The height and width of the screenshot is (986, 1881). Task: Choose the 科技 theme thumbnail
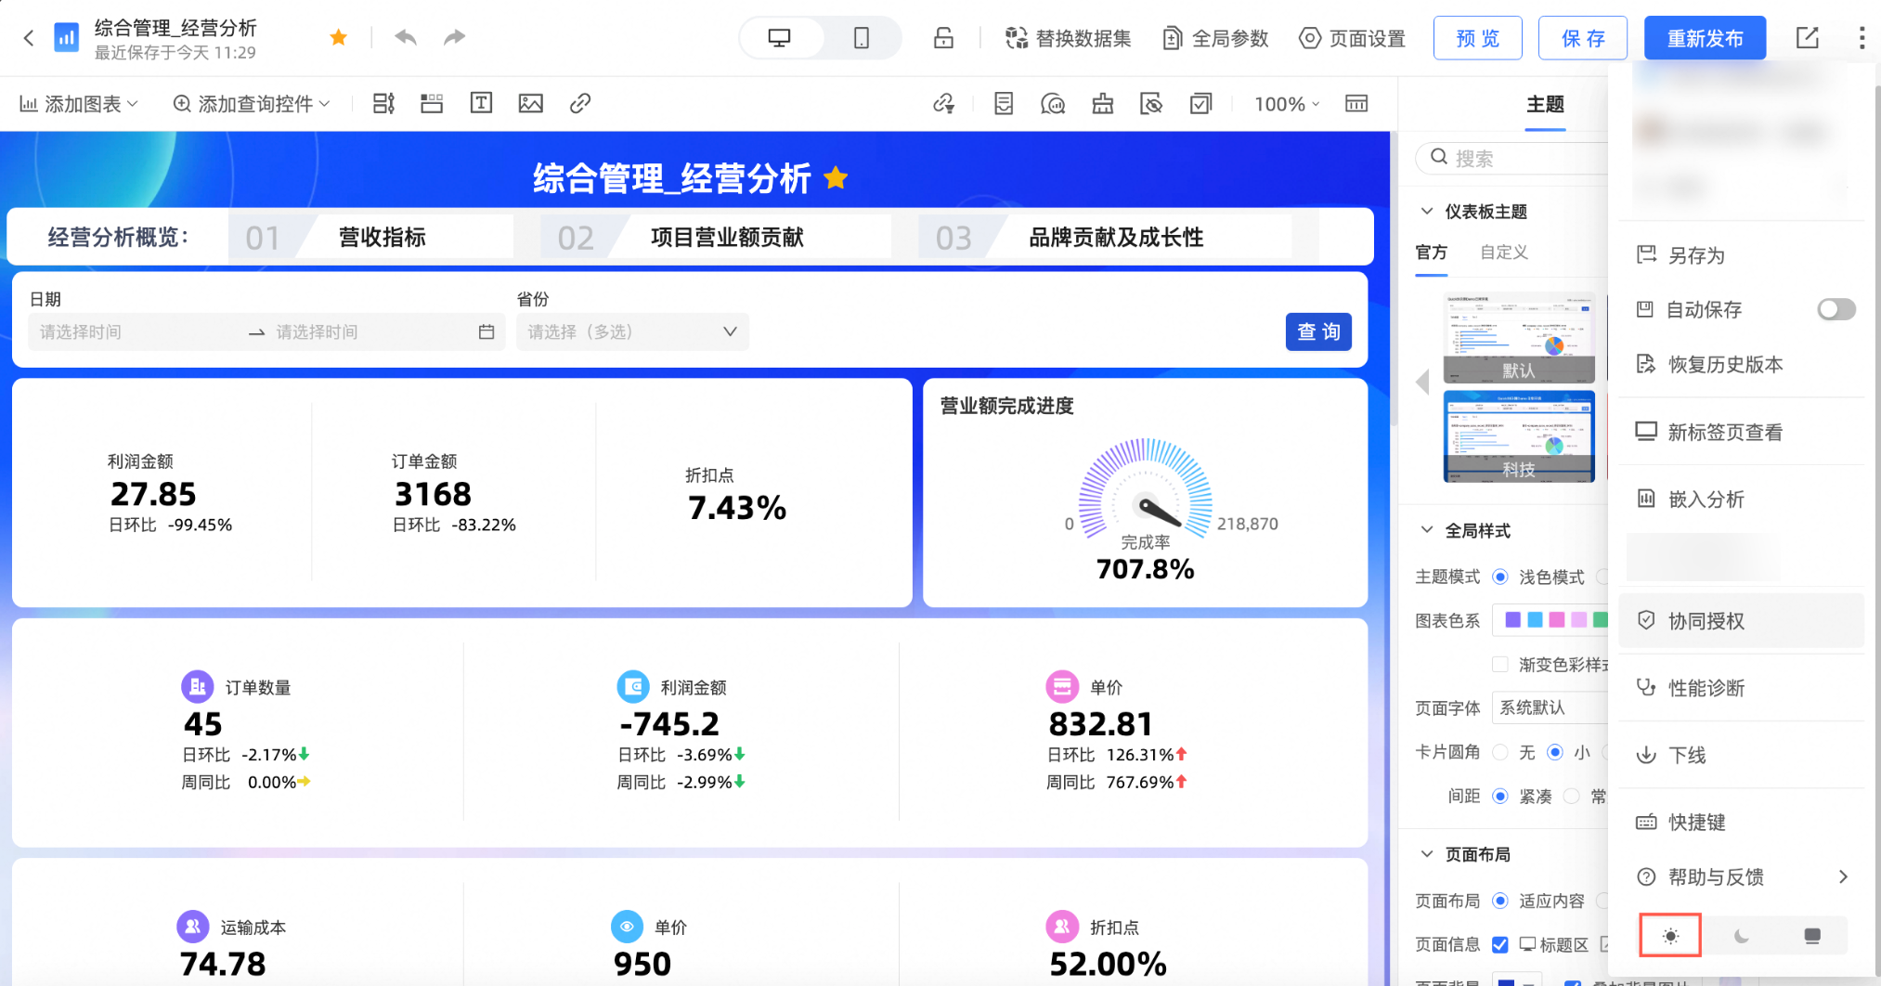click(1519, 436)
